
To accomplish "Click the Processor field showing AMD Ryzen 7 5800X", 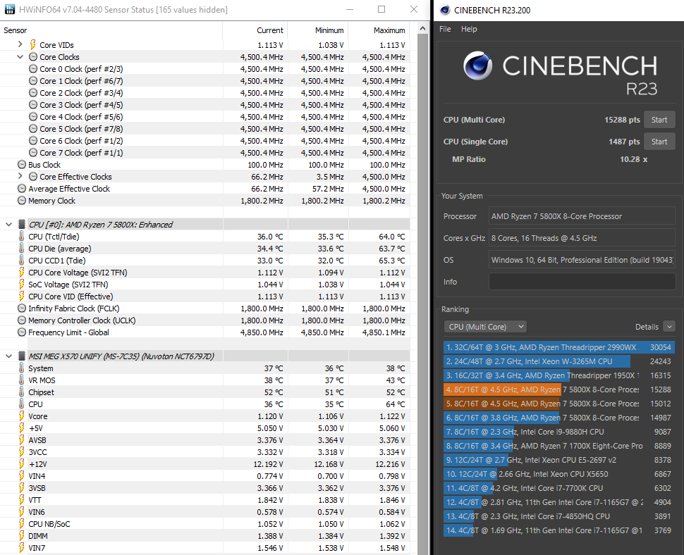I will pyautogui.click(x=582, y=216).
